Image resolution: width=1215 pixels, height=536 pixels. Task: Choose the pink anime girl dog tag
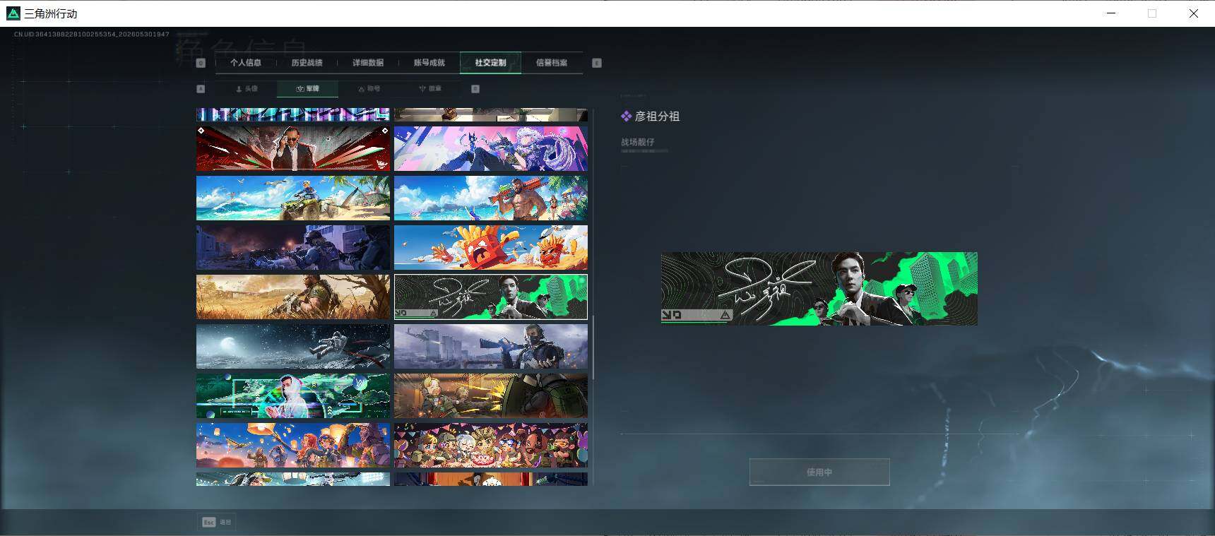[491, 149]
